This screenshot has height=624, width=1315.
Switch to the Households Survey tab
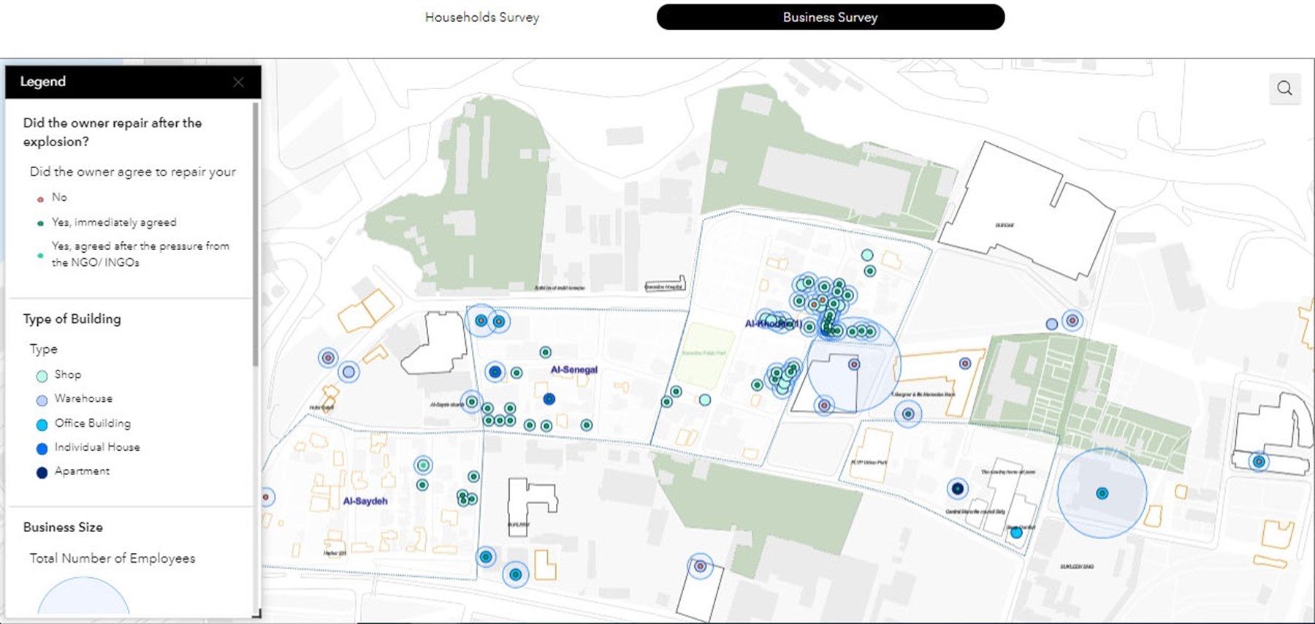coord(482,17)
